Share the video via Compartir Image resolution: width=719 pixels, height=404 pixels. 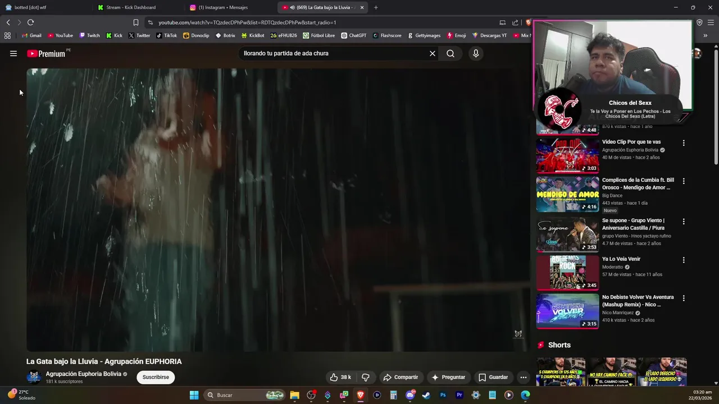click(401, 377)
